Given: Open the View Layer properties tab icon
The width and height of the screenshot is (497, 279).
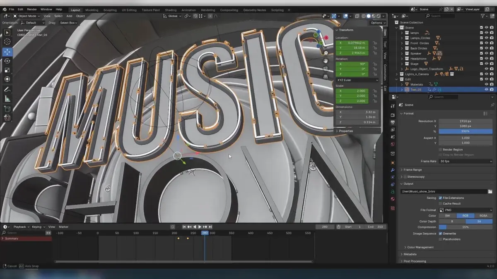Looking at the screenshot, I should tap(393, 129).
